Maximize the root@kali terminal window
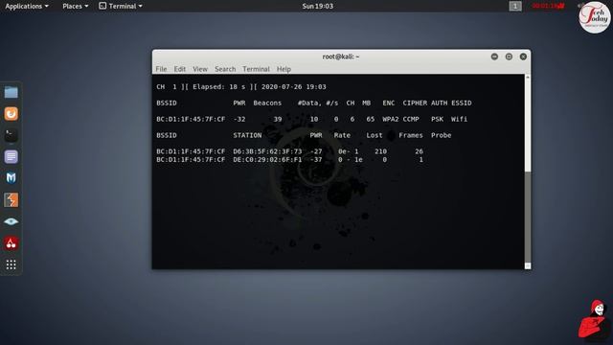This screenshot has width=613, height=345. pyautogui.click(x=509, y=57)
